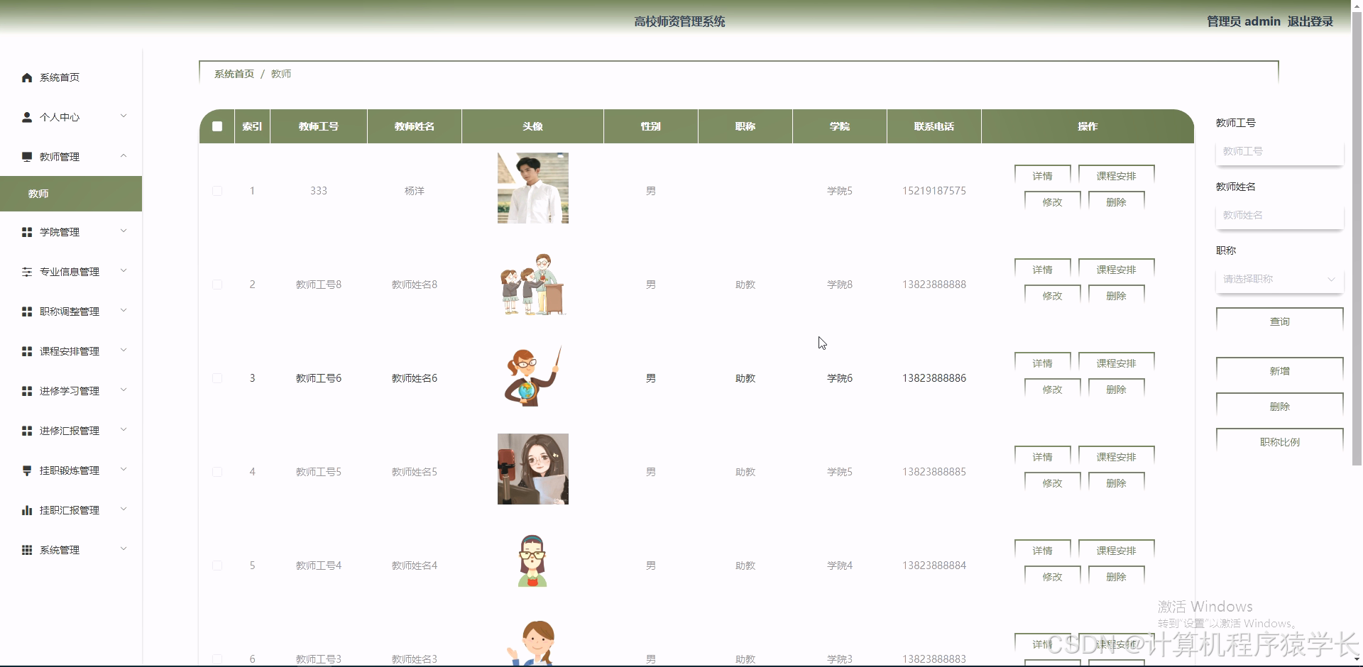Expand the 进修学习管理 menu chevron
The height and width of the screenshot is (667, 1363).
(124, 390)
